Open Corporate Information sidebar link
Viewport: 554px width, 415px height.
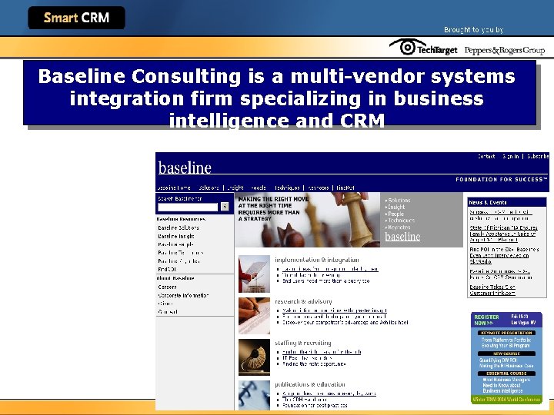(x=183, y=295)
